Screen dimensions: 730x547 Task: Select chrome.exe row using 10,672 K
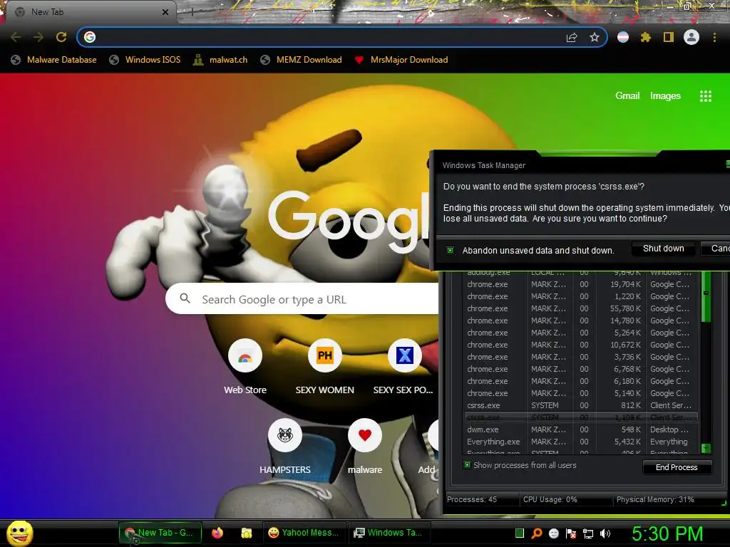pyautogui.click(x=580, y=345)
